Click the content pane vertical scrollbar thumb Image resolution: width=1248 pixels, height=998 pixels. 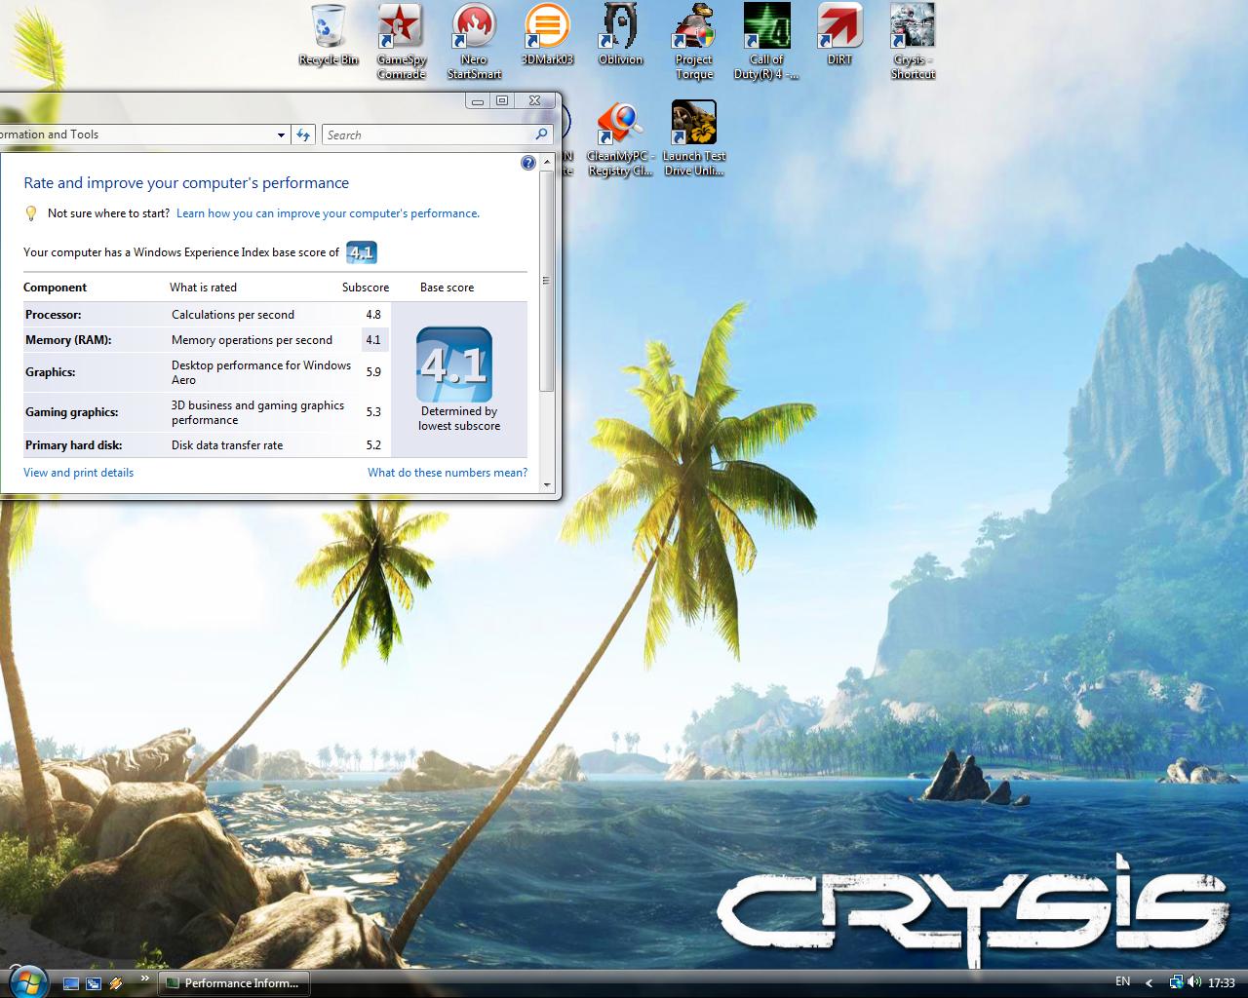coord(547,281)
